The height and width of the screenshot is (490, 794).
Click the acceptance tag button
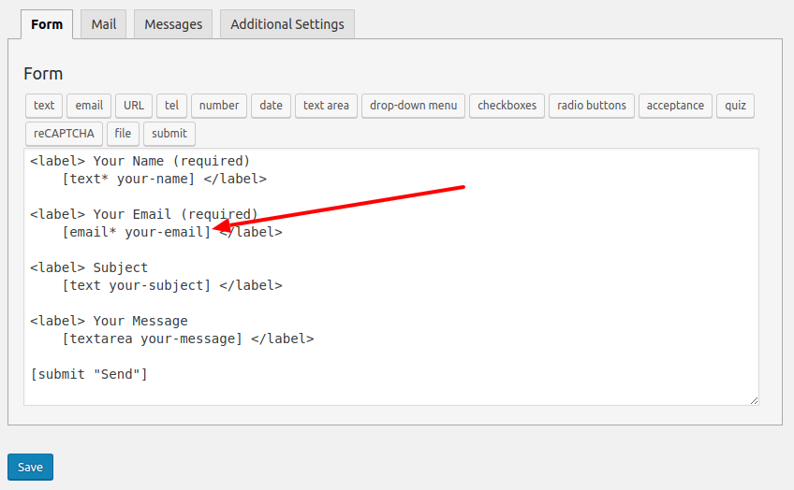[x=675, y=106]
